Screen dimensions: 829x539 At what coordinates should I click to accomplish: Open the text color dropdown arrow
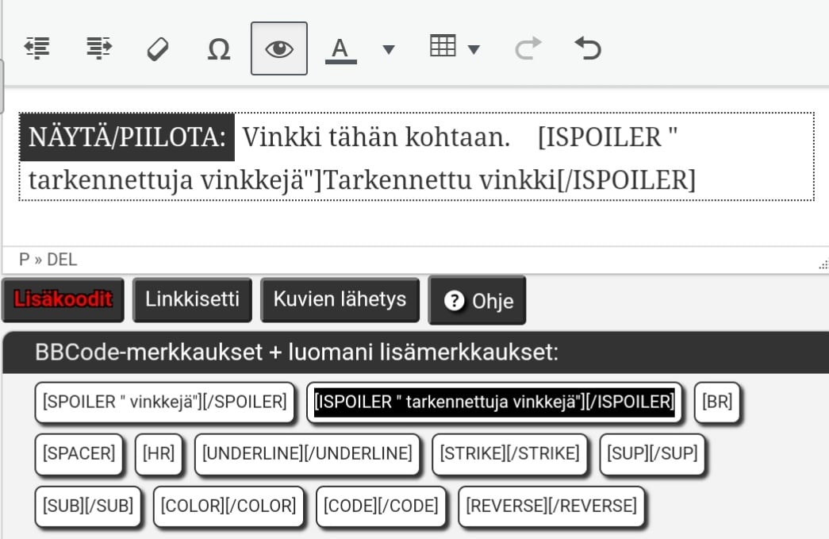[x=388, y=49]
